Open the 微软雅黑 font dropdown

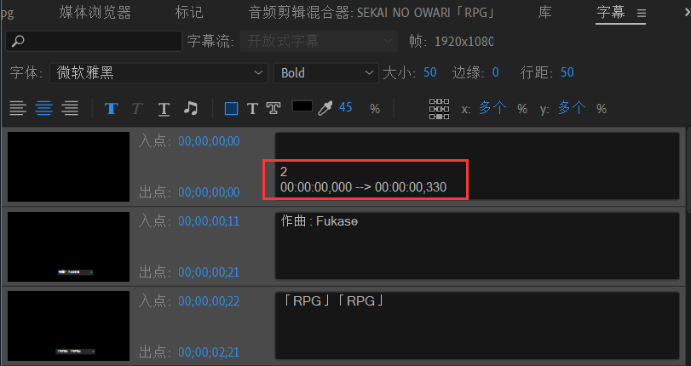coord(158,73)
